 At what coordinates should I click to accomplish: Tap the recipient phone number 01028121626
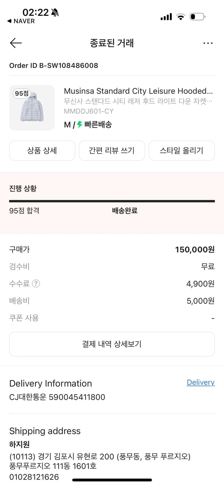[34, 477]
